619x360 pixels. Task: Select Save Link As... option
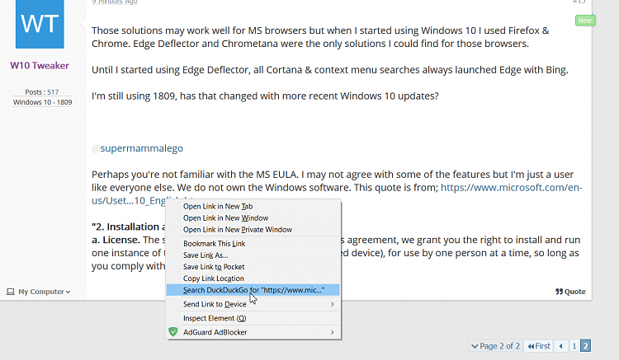253,255
